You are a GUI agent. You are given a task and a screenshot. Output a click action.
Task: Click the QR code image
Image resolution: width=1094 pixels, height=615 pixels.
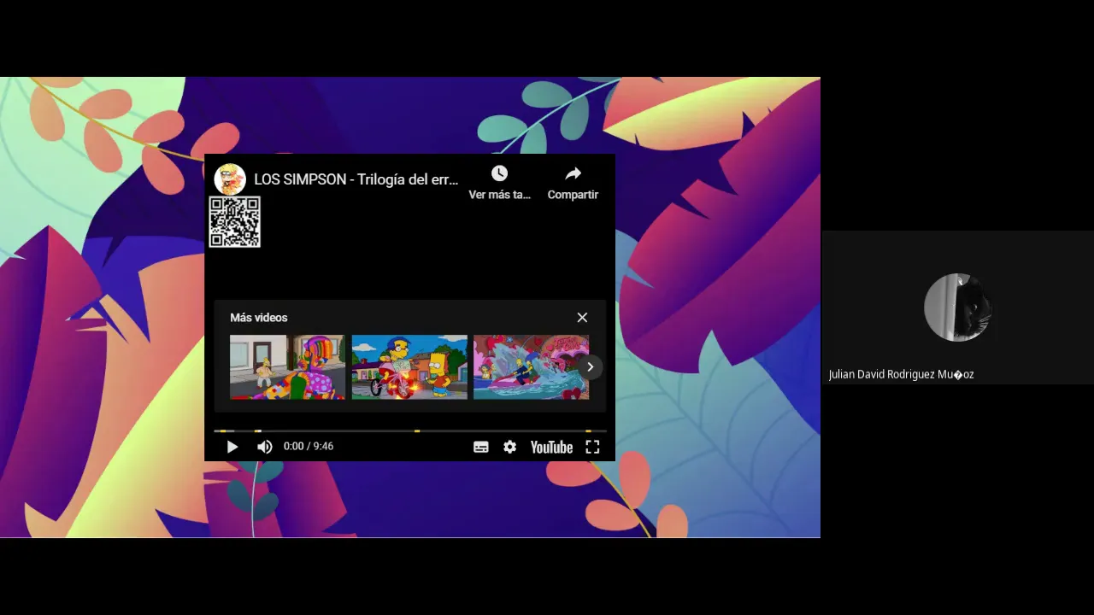tap(234, 222)
